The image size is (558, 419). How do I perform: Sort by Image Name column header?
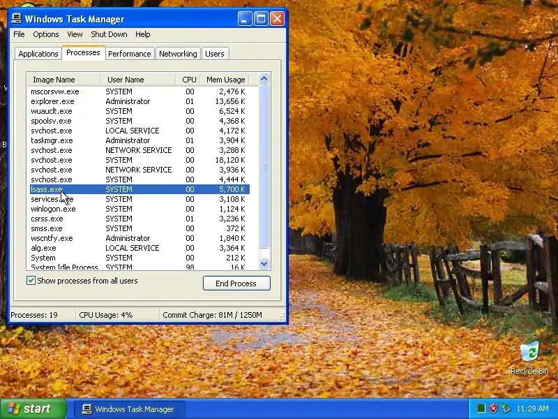click(64, 80)
